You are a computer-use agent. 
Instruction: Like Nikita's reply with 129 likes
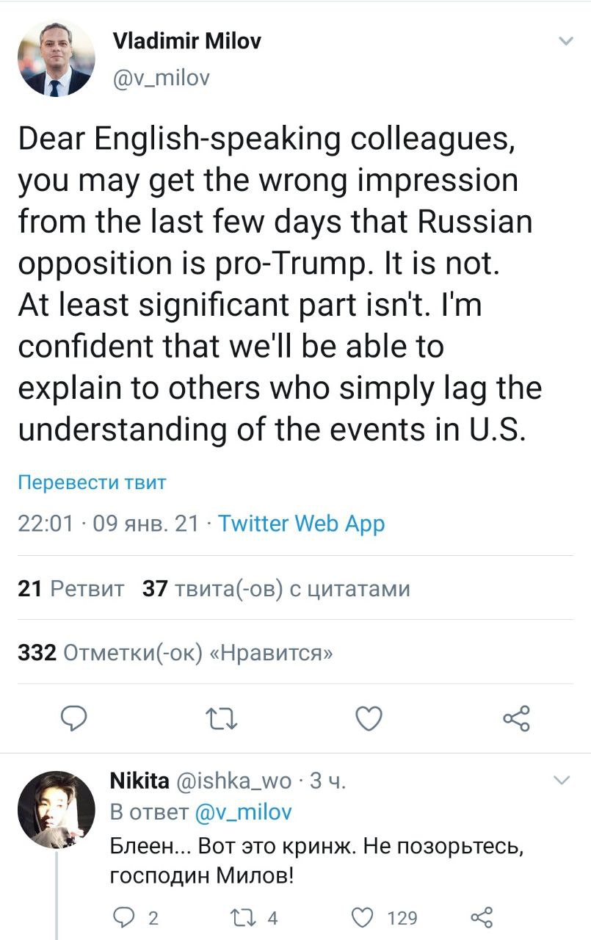click(364, 917)
